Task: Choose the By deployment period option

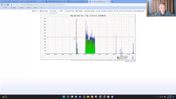Action: [139, 11]
